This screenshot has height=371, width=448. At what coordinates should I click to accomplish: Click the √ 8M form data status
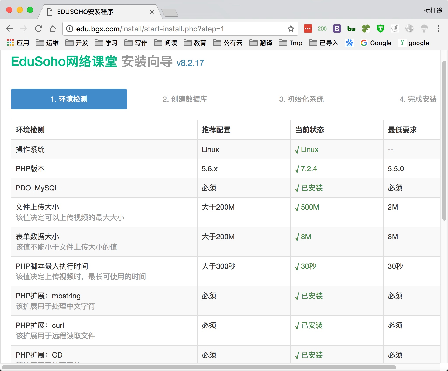pyautogui.click(x=303, y=237)
